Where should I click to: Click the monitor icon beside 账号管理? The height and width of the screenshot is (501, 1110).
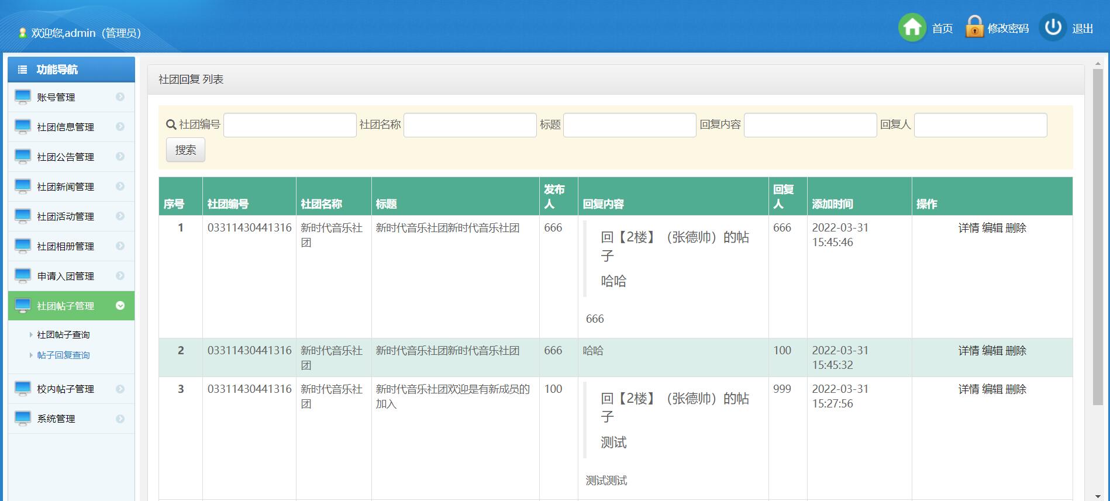point(23,97)
